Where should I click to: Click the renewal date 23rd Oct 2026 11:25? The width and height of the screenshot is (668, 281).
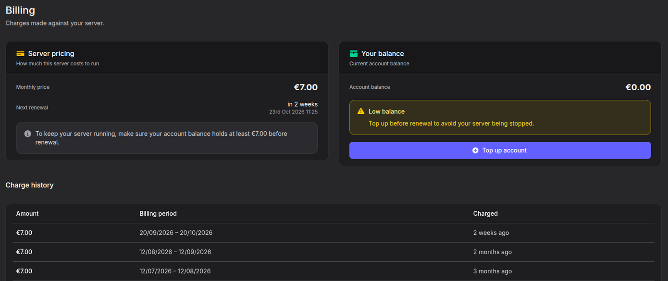pos(293,112)
